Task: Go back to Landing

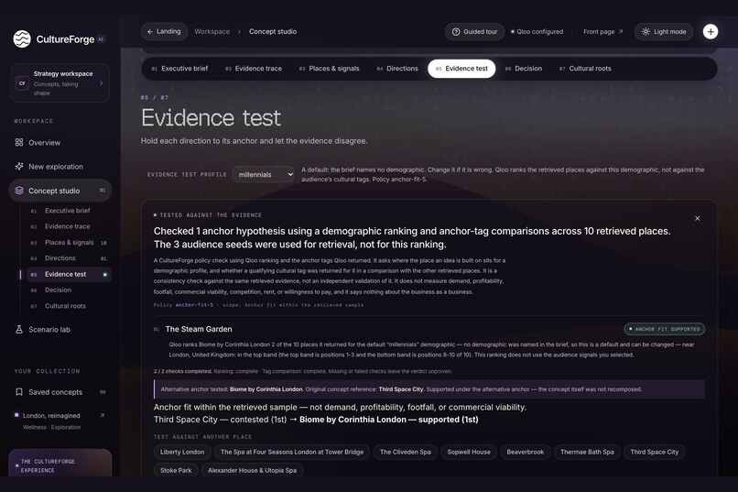Action: [164, 31]
